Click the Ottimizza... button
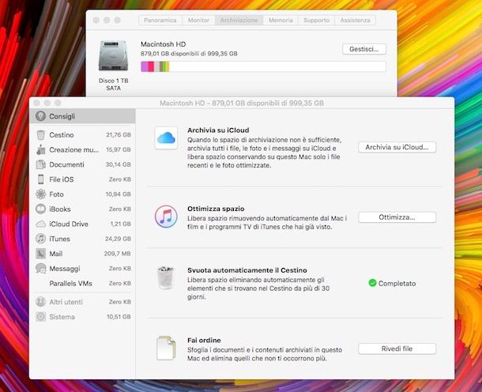 point(397,217)
